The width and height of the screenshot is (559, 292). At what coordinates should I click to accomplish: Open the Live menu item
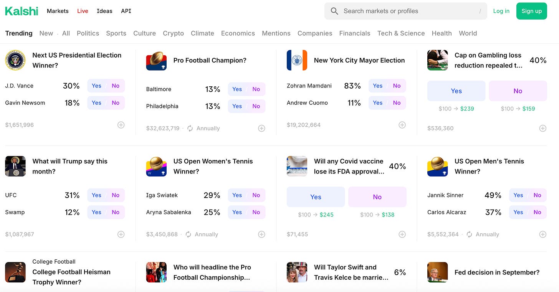pyautogui.click(x=83, y=11)
